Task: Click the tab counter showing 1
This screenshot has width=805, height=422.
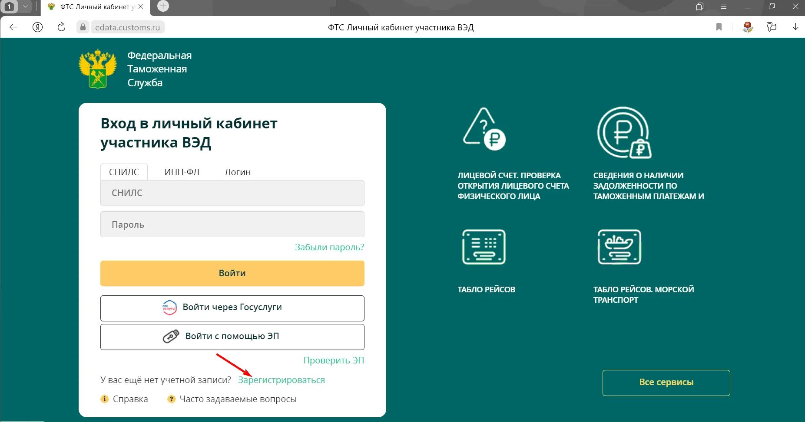Action: click(x=10, y=7)
